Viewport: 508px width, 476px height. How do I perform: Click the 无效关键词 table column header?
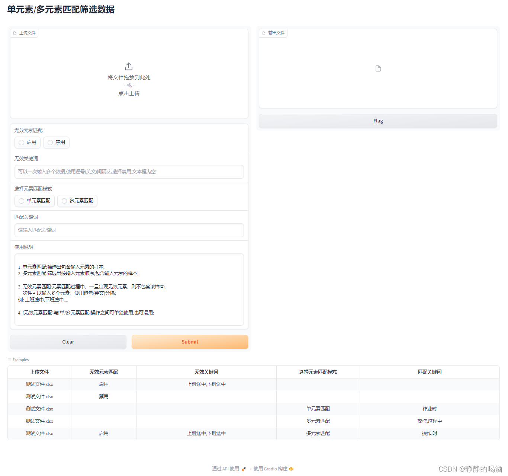coord(206,372)
